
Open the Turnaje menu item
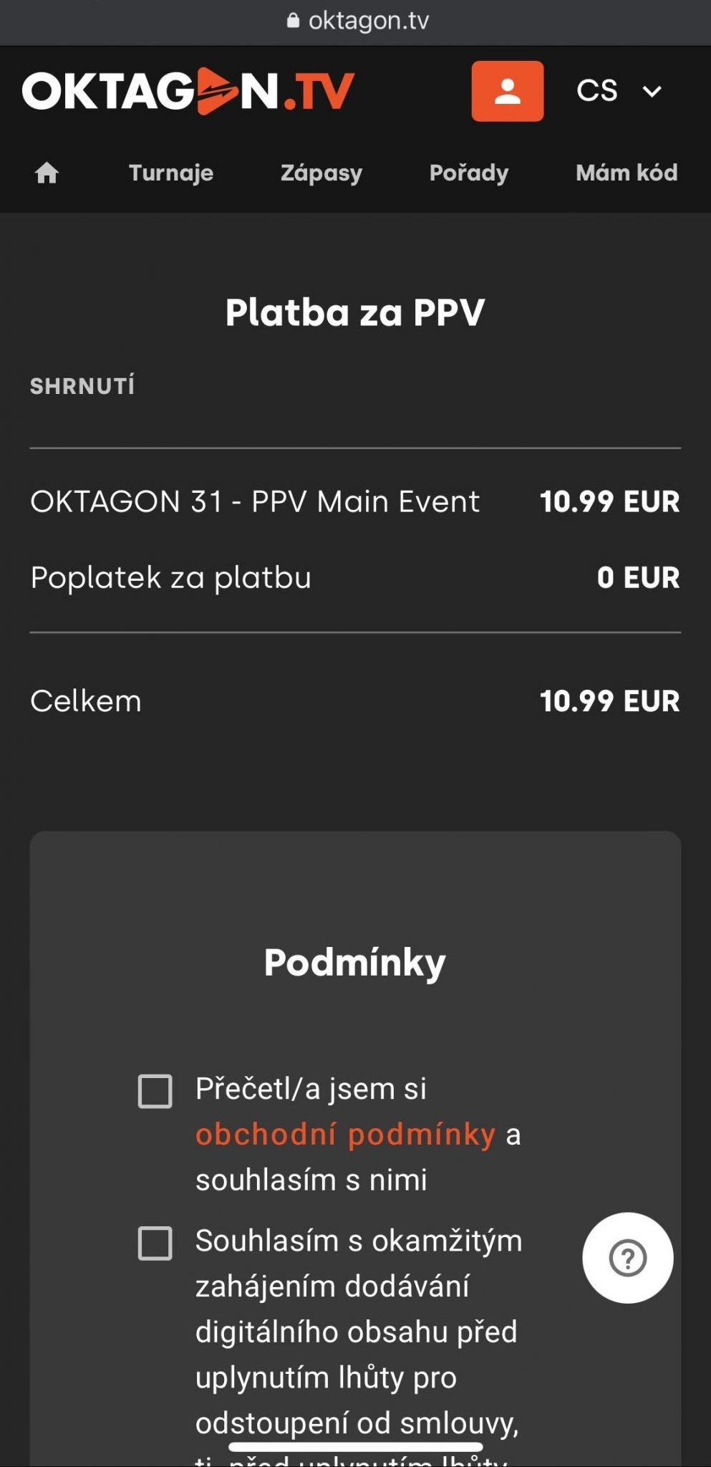click(x=171, y=173)
